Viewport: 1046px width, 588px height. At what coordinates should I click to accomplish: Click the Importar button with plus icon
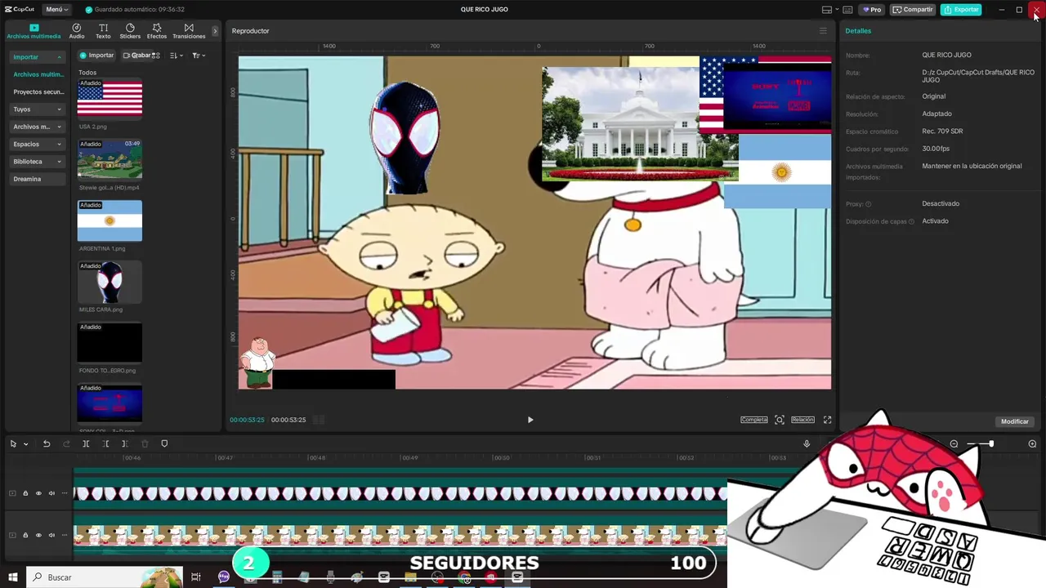point(96,56)
